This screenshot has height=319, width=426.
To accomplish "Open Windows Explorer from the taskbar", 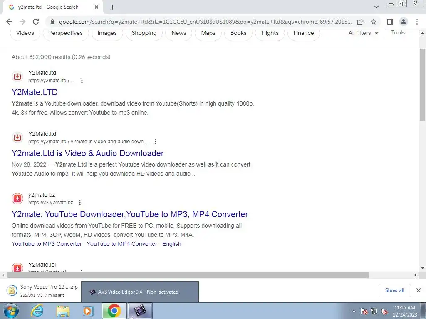I will pos(62,311).
